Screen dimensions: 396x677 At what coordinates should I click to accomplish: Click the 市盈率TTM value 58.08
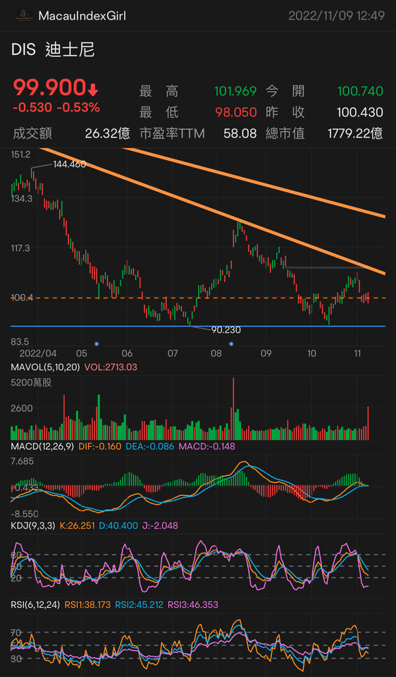[240, 134]
